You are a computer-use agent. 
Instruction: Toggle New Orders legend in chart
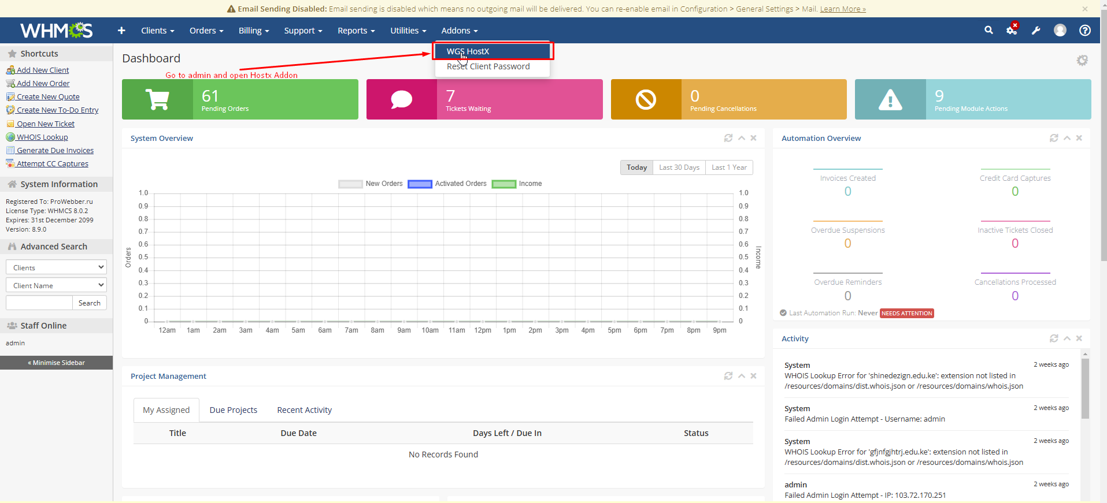click(371, 184)
